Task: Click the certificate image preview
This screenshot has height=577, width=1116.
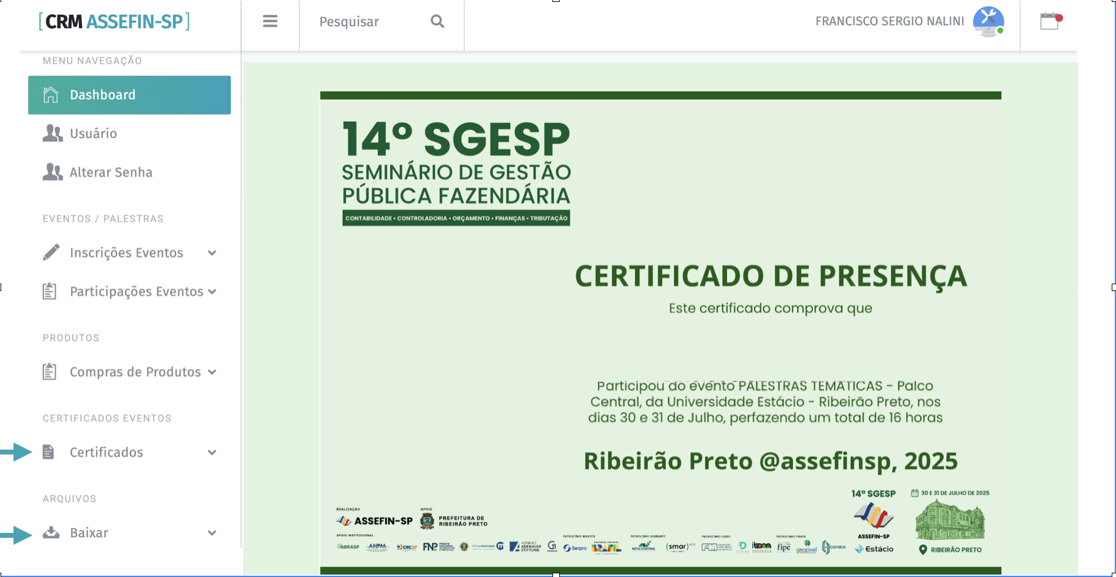Action: 660,331
